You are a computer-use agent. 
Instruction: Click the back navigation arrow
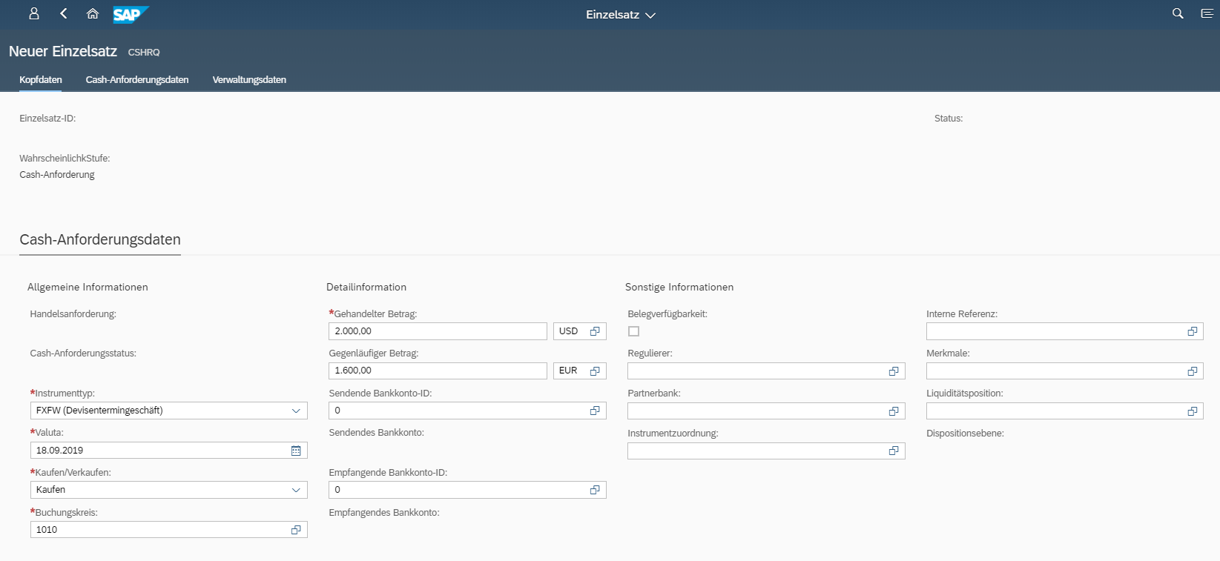(x=64, y=14)
